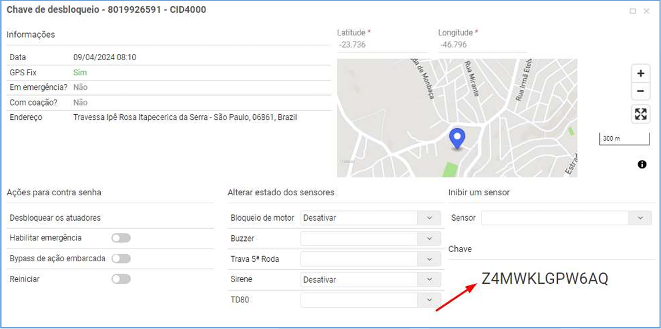
Task: Toggle Bypass de ação embarcada
Action: pyautogui.click(x=121, y=258)
